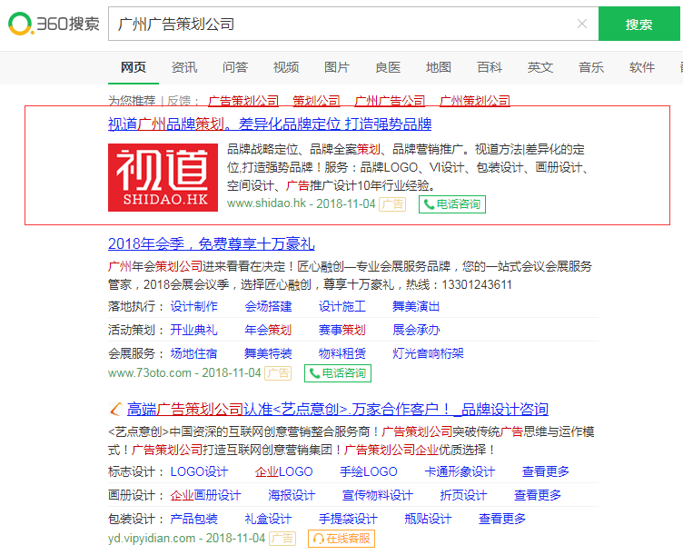Click 查看更多 in the 标志设计 row
The width and height of the screenshot is (683, 555).
pyautogui.click(x=546, y=471)
